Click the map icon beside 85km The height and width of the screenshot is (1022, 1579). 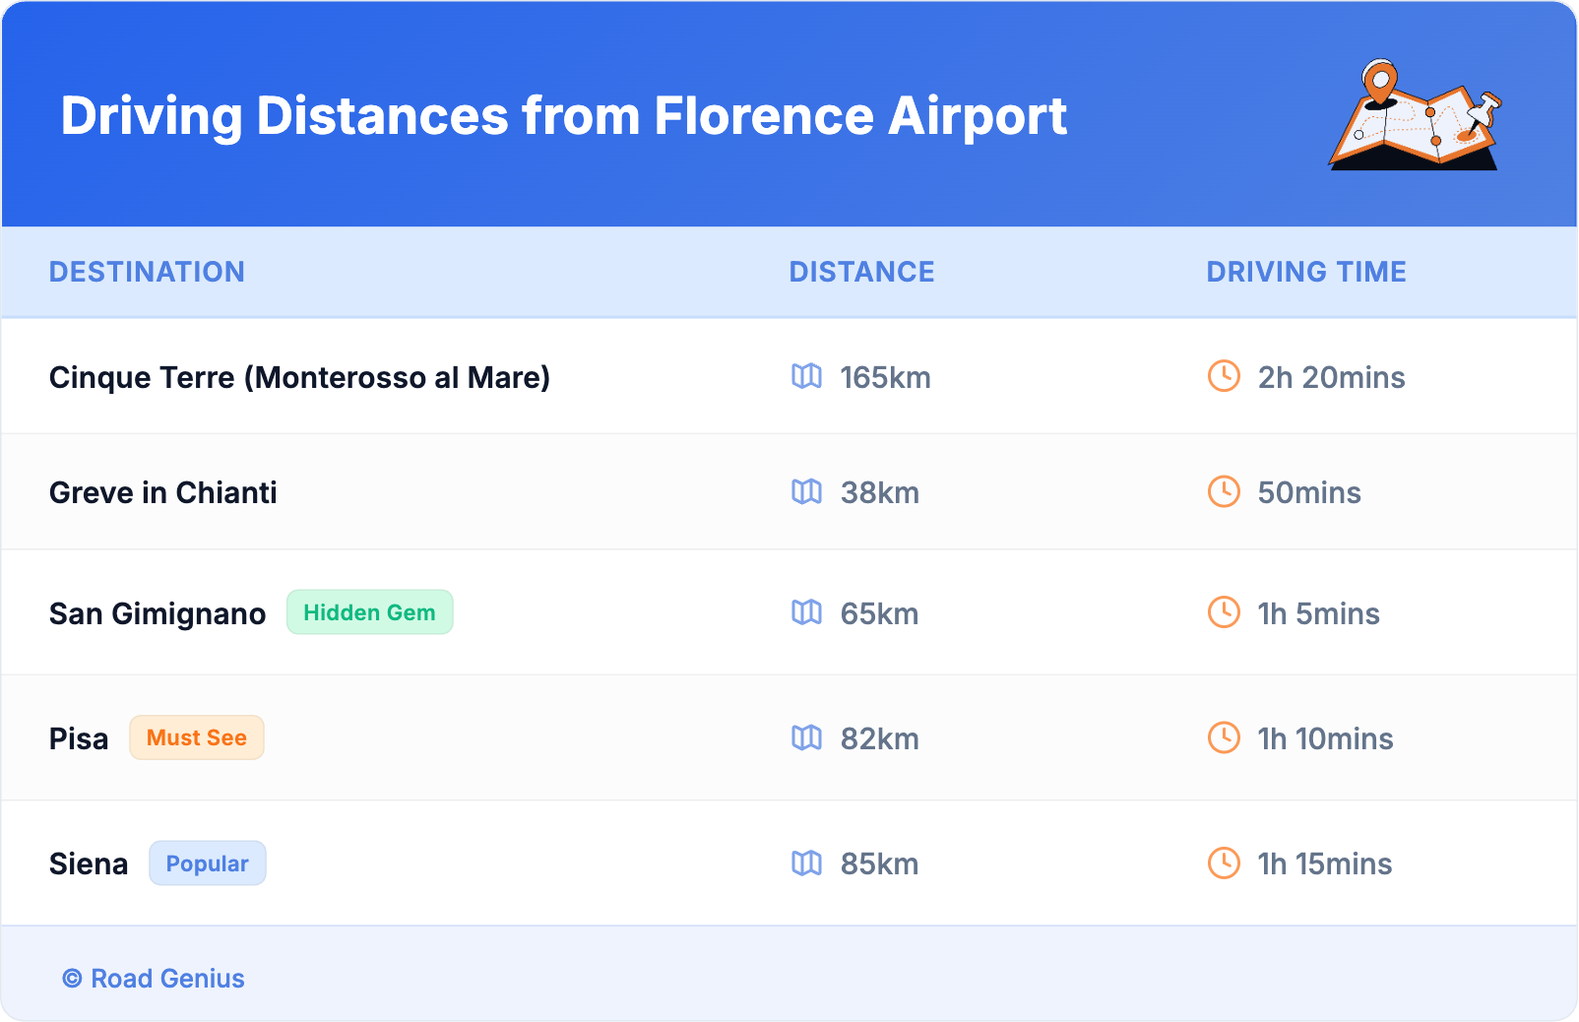806,863
